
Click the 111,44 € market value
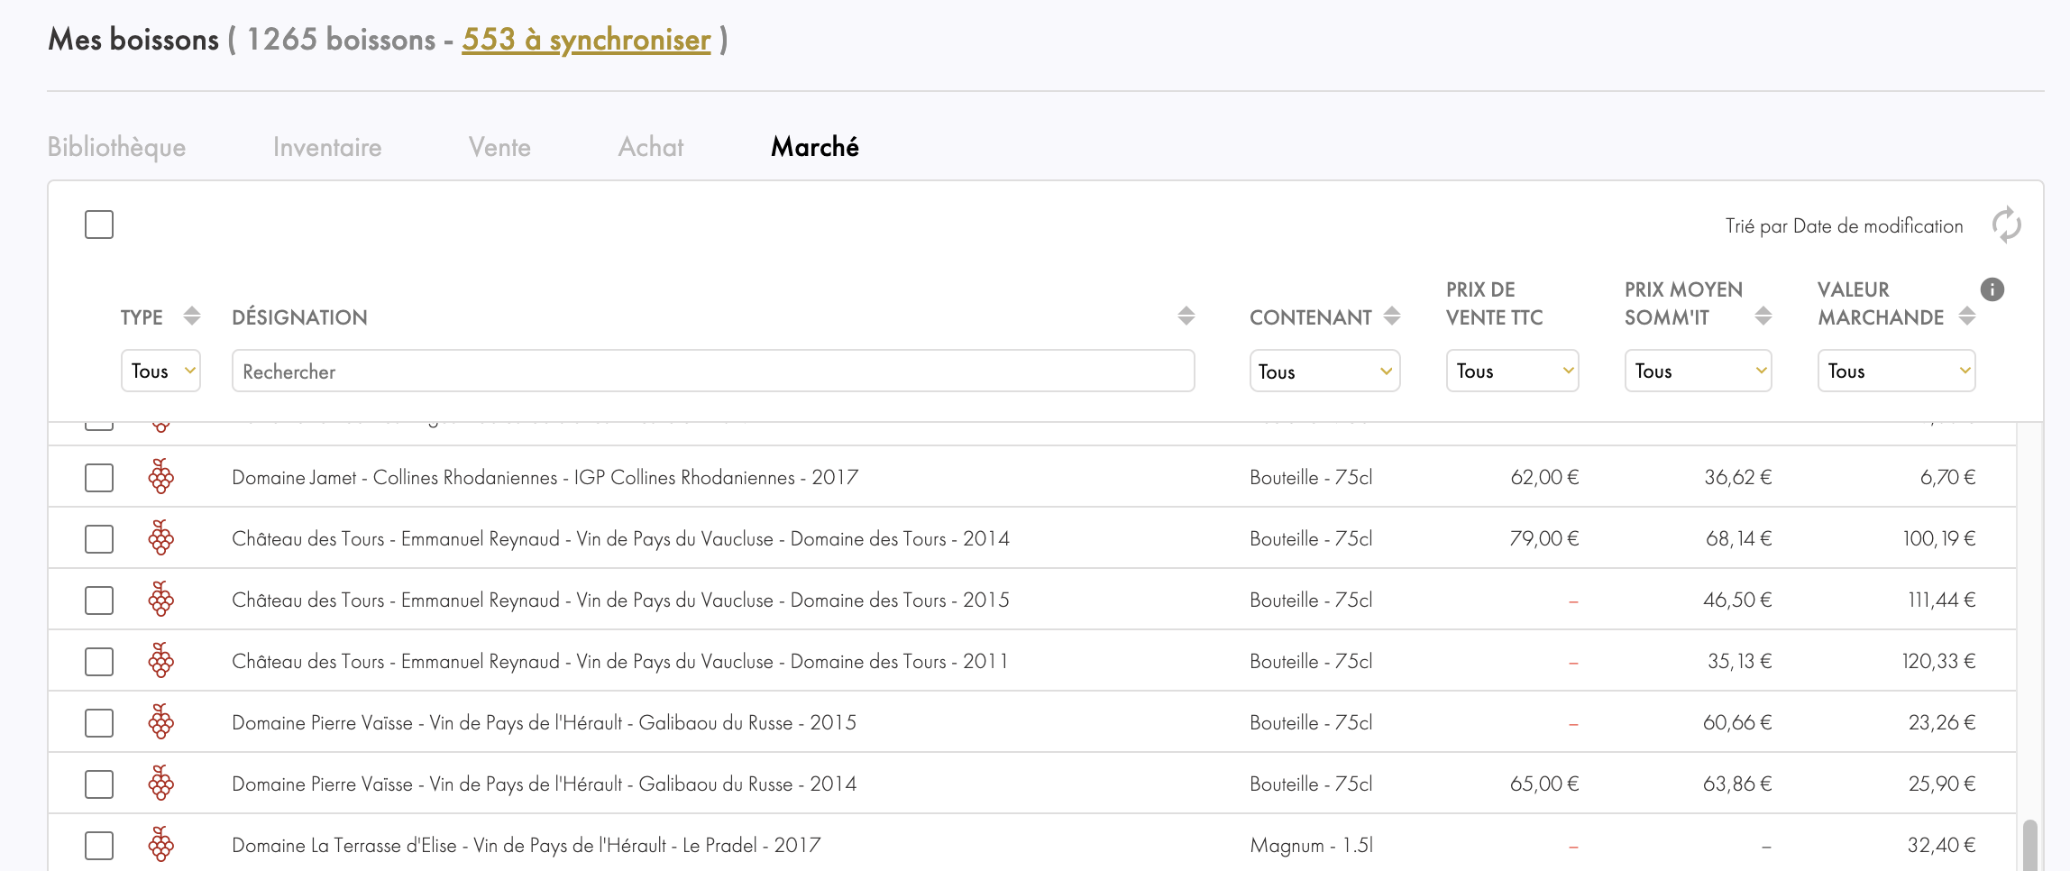(x=1941, y=600)
